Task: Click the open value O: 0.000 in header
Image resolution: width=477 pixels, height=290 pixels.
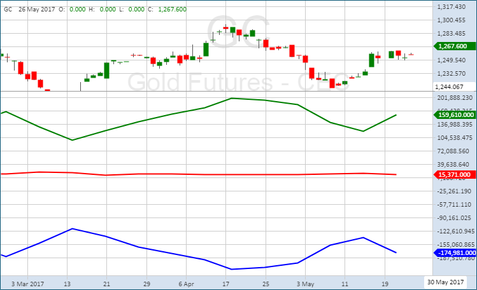Action: tap(72, 10)
